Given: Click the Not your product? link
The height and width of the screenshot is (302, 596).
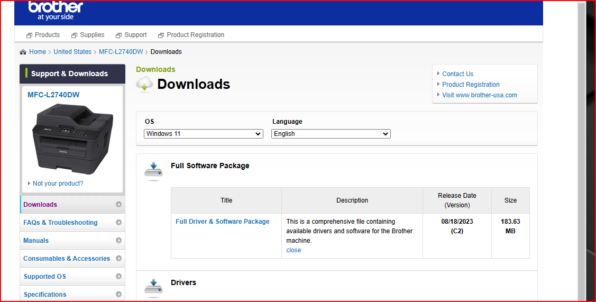Looking at the screenshot, I should (58, 184).
